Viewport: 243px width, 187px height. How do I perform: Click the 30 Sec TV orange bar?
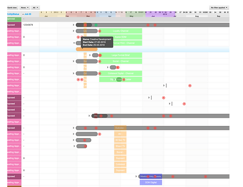tap(120, 140)
